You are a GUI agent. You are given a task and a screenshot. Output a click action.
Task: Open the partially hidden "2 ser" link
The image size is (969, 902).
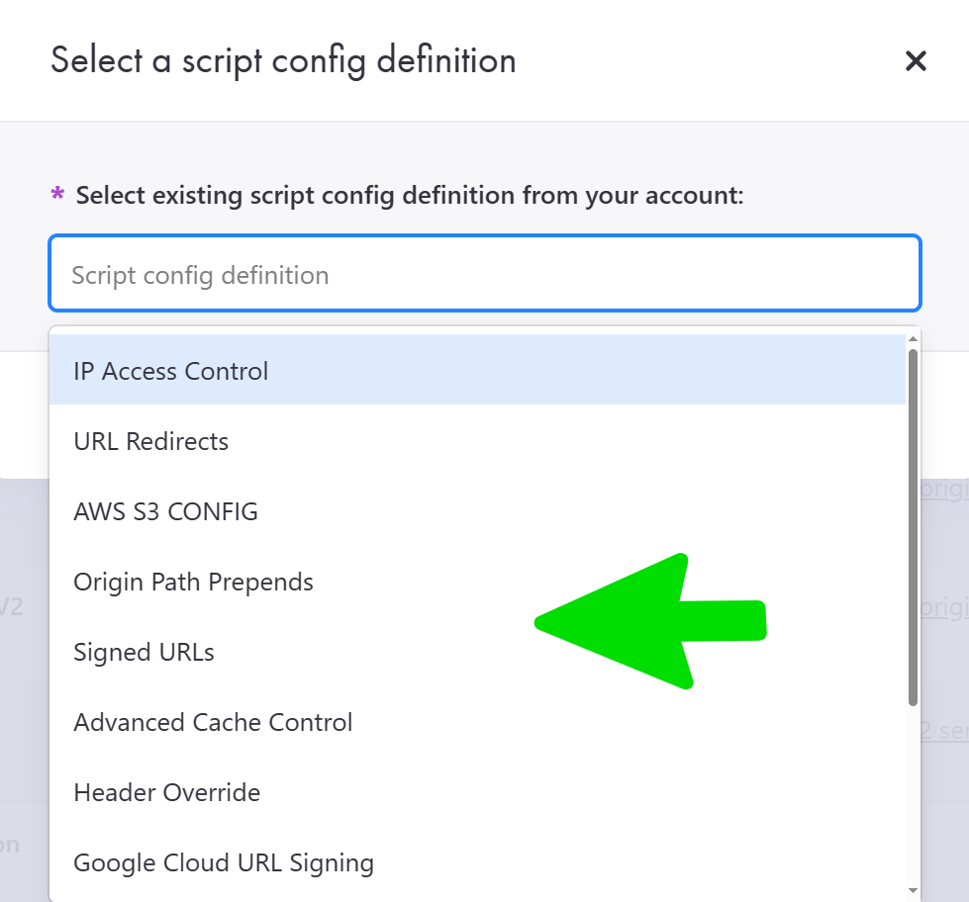[x=944, y=730]
